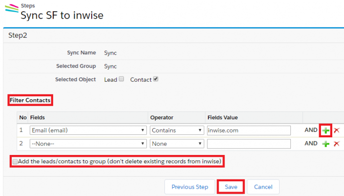Click the red delete icon in row 1

coord(336,131)
